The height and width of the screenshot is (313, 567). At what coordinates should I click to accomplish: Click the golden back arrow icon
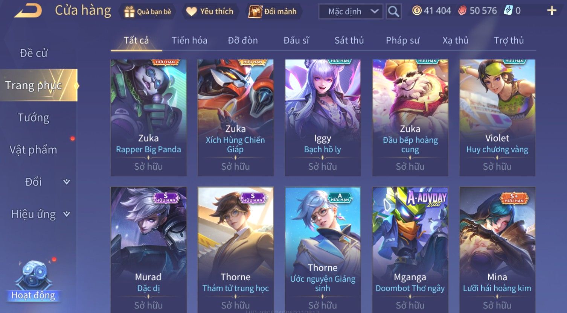(28, 11)
